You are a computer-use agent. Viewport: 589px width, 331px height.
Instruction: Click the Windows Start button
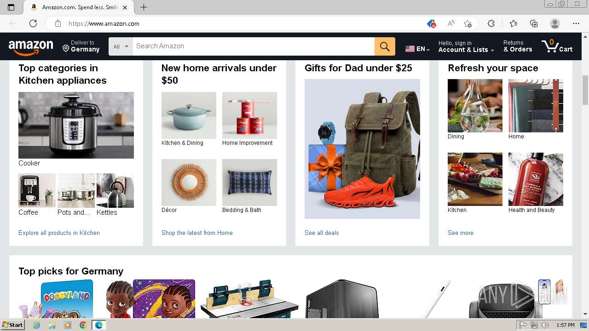point(12,325)
